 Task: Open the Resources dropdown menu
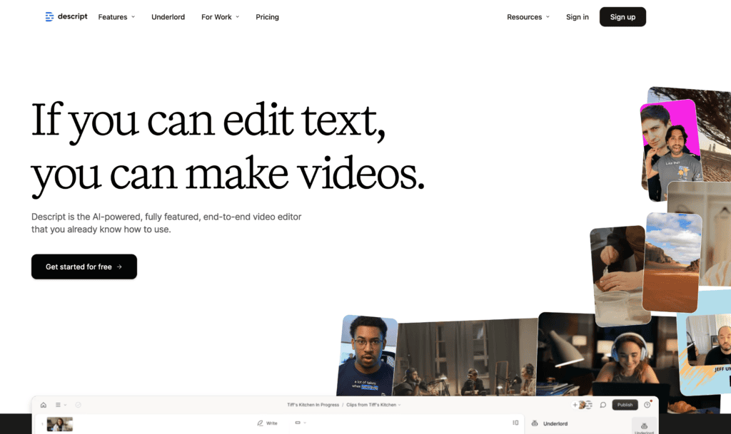pyautogui.click(x=528, y=17)
